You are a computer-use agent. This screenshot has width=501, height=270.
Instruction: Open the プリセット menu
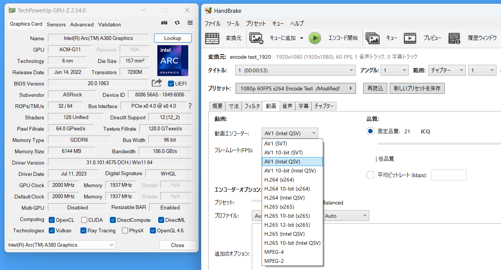tap(256, 23)
